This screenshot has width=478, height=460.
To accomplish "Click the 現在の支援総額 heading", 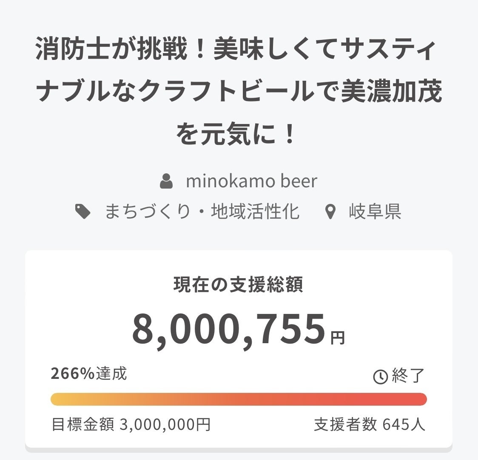I will tap(238, 285).
